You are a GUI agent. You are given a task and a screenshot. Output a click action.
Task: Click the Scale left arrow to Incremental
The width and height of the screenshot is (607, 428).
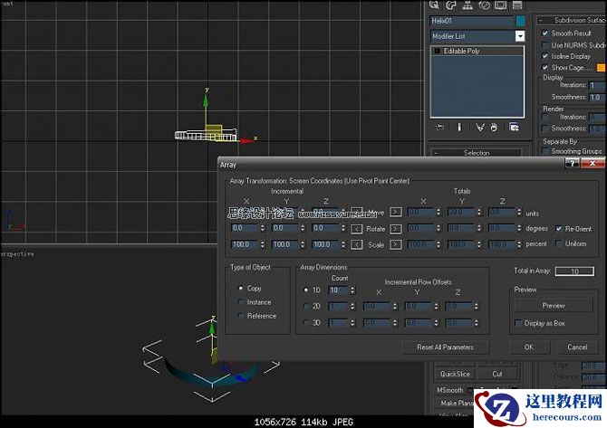[x=357, y=244]
